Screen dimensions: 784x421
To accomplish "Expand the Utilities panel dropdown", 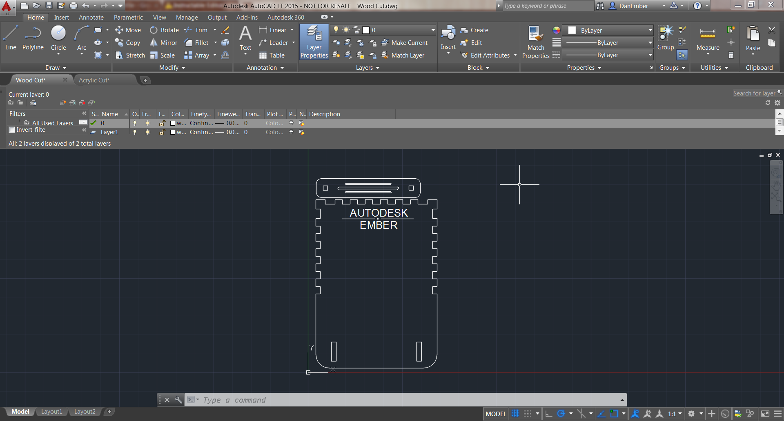I will click(x=715, y=68).
